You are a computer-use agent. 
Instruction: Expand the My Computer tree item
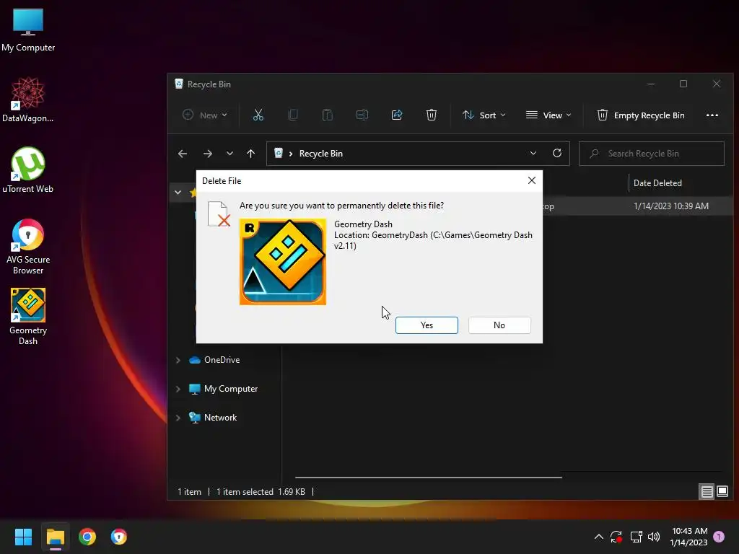[178, 389]
